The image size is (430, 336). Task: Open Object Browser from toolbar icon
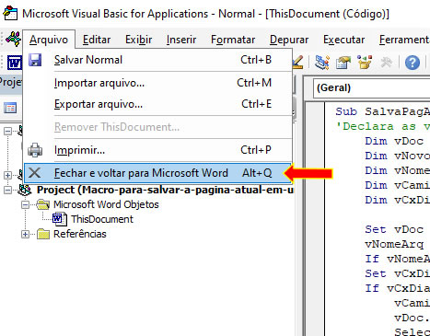tap(365, 63)
